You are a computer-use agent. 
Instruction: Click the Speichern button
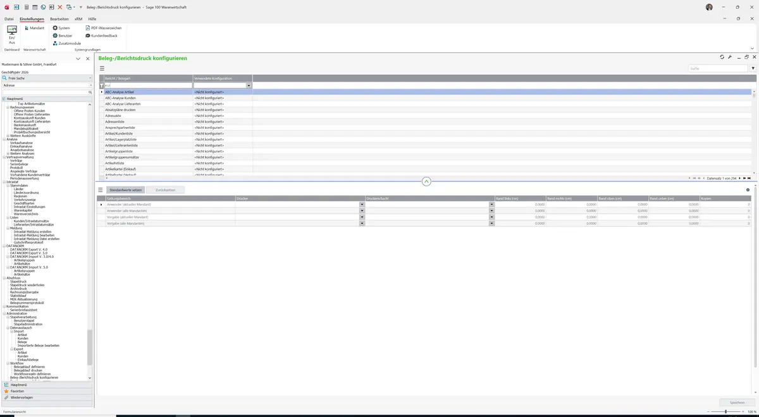tap(737, 402)
